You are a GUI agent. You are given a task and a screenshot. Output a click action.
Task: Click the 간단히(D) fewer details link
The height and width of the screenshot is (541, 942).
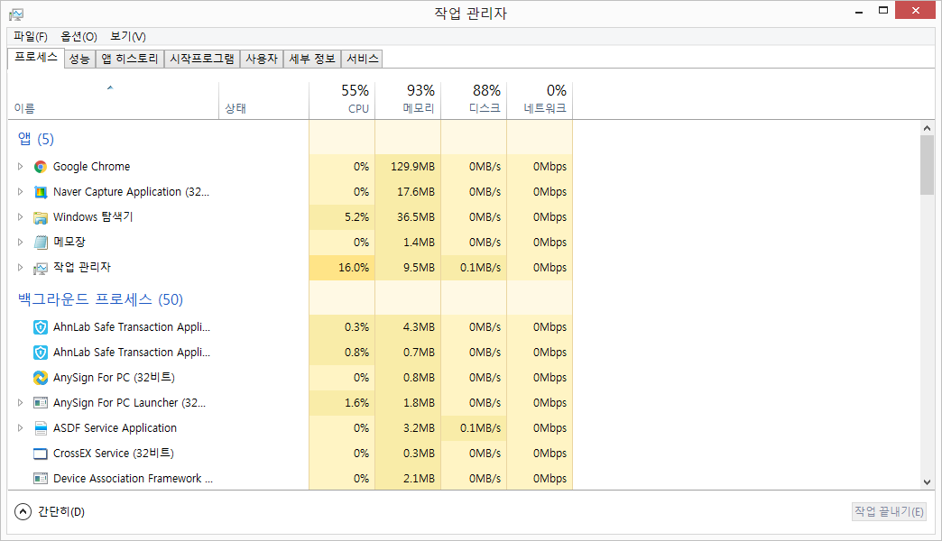click(61, 511)
